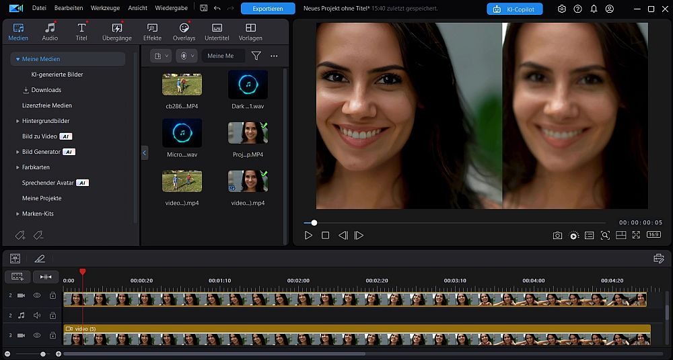Lock video track 2
Image resolution: width=673 pixels, height=360 pixels.
[52, 296]
